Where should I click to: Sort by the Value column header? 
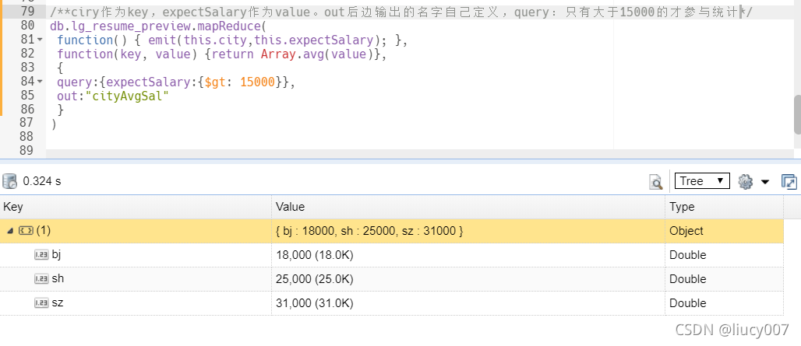468,207
